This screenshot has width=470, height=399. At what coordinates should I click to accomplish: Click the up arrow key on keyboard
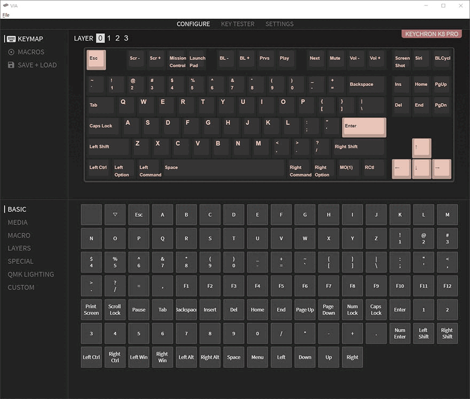point(421,148)
